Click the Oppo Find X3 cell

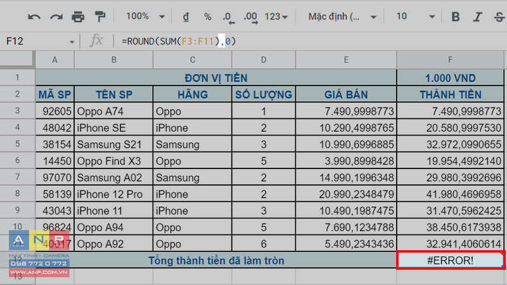pos(113,161)
